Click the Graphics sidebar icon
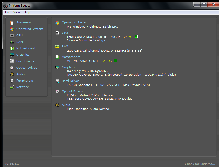This screenshot has width=219, height=167. tap(12, 55)
